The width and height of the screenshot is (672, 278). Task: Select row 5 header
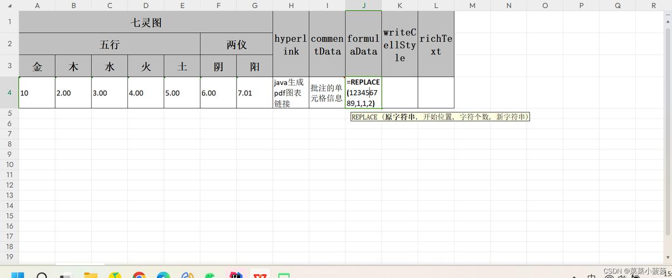pos(9,113)
